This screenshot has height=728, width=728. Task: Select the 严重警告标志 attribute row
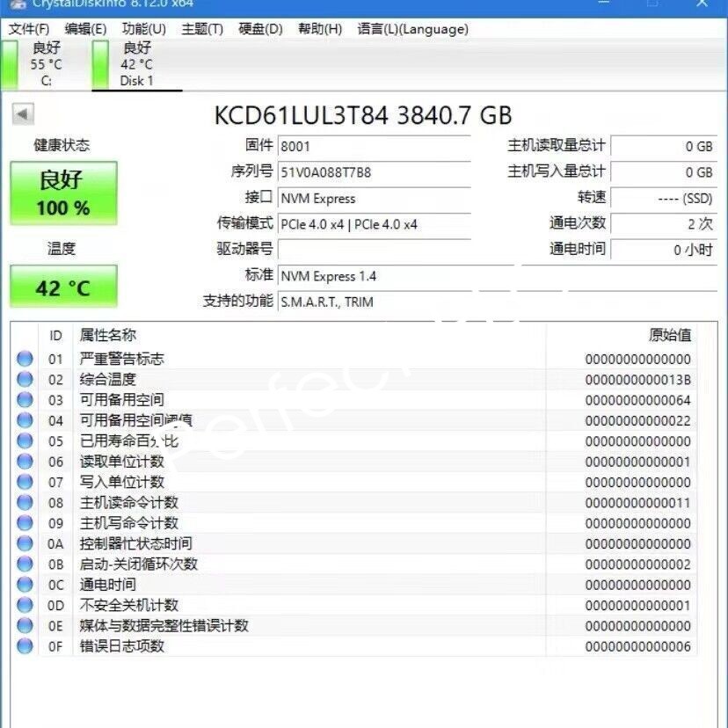pyautogui.click(x=353, y=359)
